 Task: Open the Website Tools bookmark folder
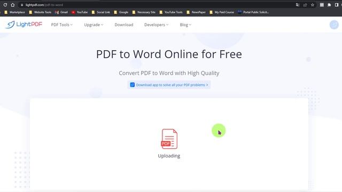(40, 12)
